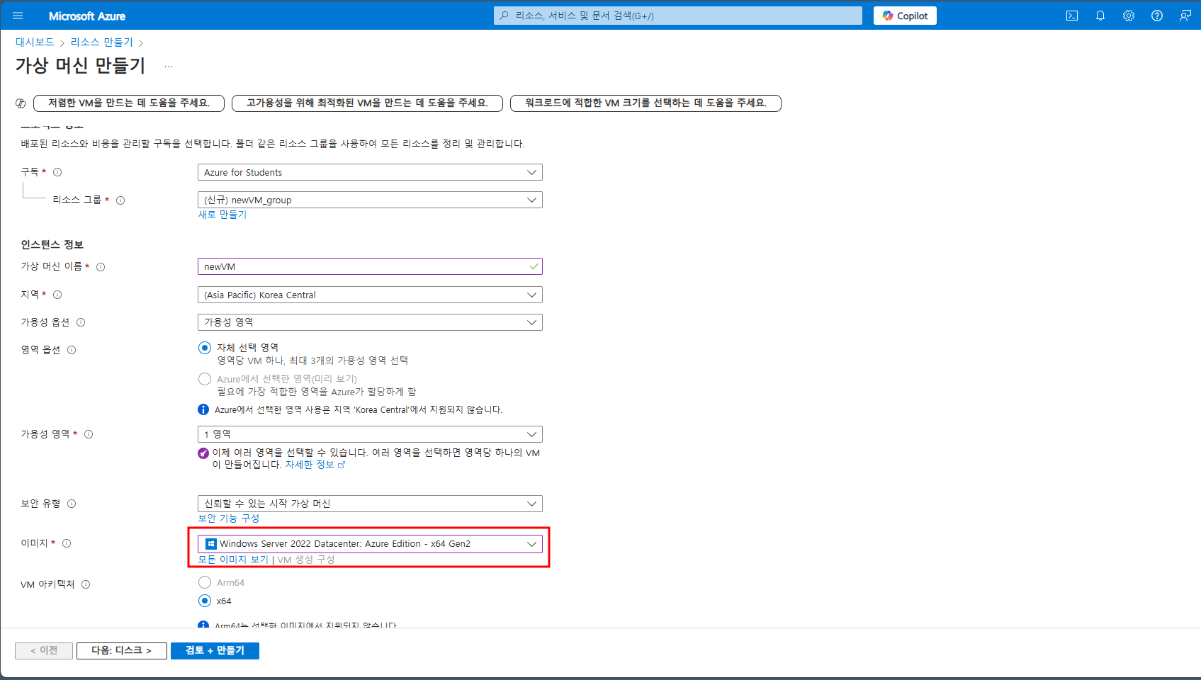Click the info icon next to 구독
1201x680 pixels.
pyautogui.click(x=57, y=172)
